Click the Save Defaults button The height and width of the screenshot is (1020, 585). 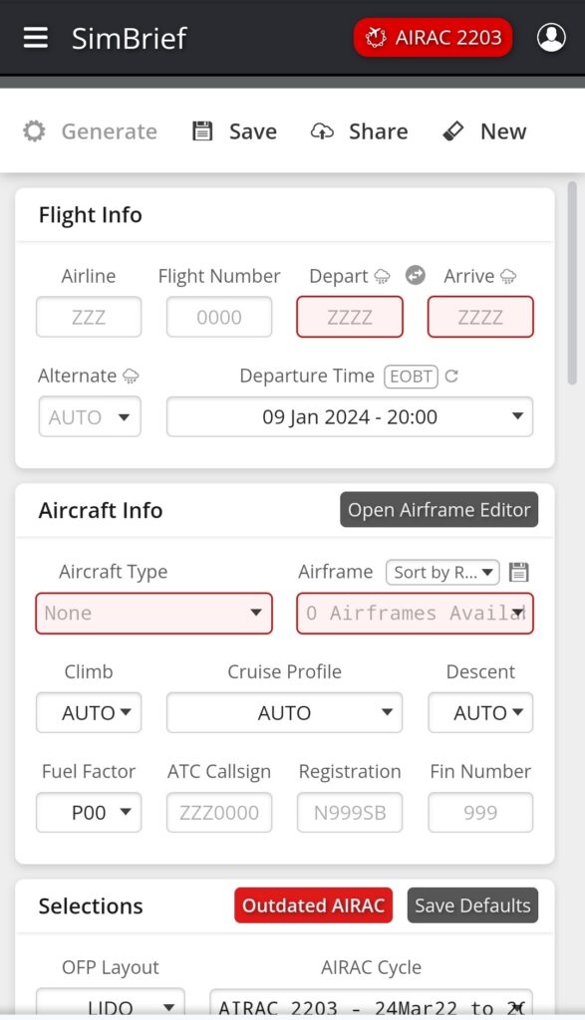pos(473,904)
